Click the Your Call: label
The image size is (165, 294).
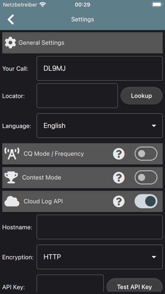click(x=15, y=69)
